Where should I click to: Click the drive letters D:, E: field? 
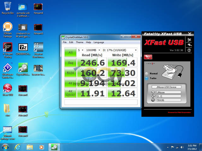click(169, 96)
